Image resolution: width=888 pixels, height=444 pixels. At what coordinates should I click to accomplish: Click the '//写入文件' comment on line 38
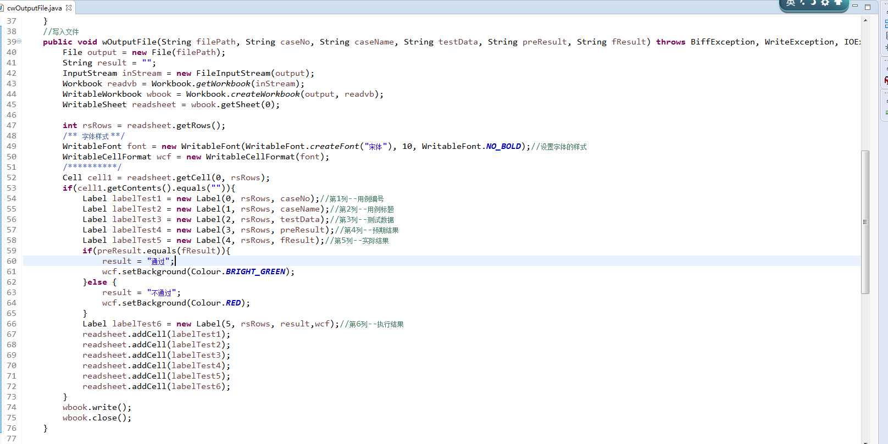tap(61, 31)
